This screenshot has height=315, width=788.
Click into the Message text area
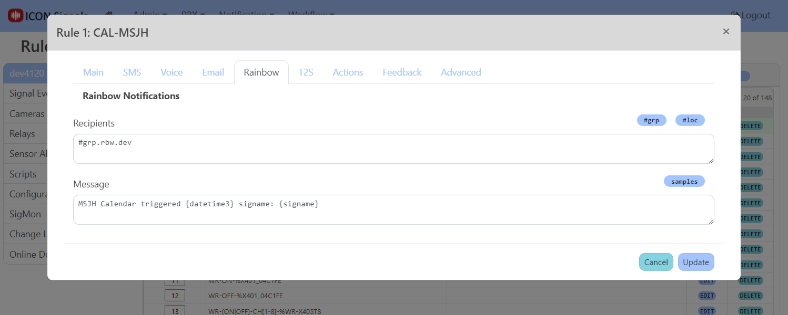(393, 209)
